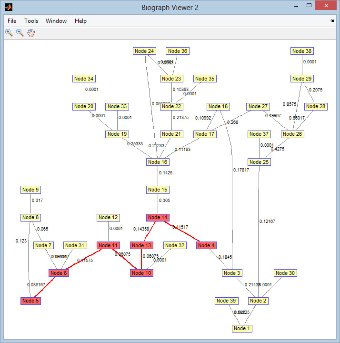The height and width of the screenshot is (343, 340).
Task: Click on Node 1 at graph bottom
Action: (242, 329)
